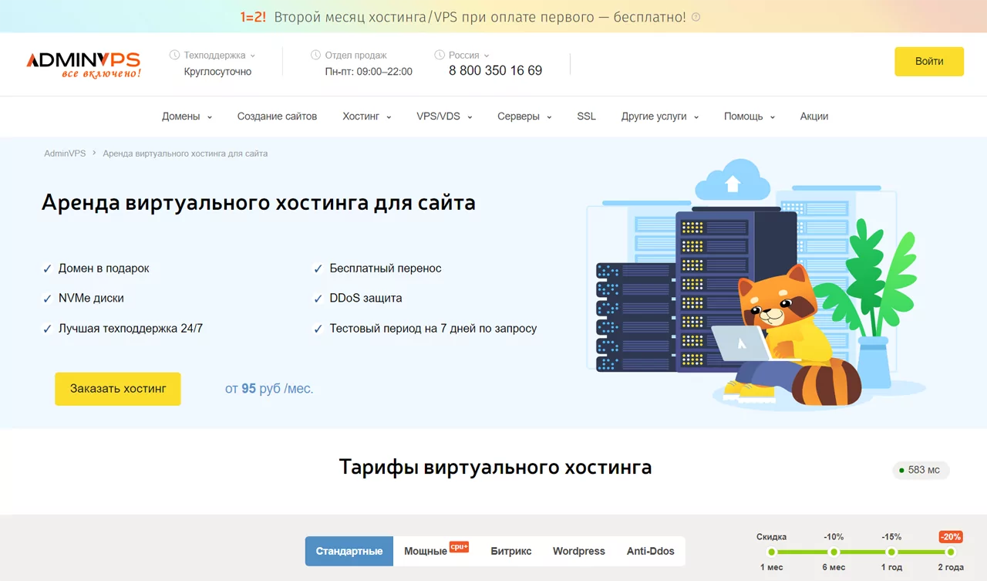987x581 pixels.
Task: Click the 'Лучшая техподдержка 24/7' text
Action: click(130, 328)
